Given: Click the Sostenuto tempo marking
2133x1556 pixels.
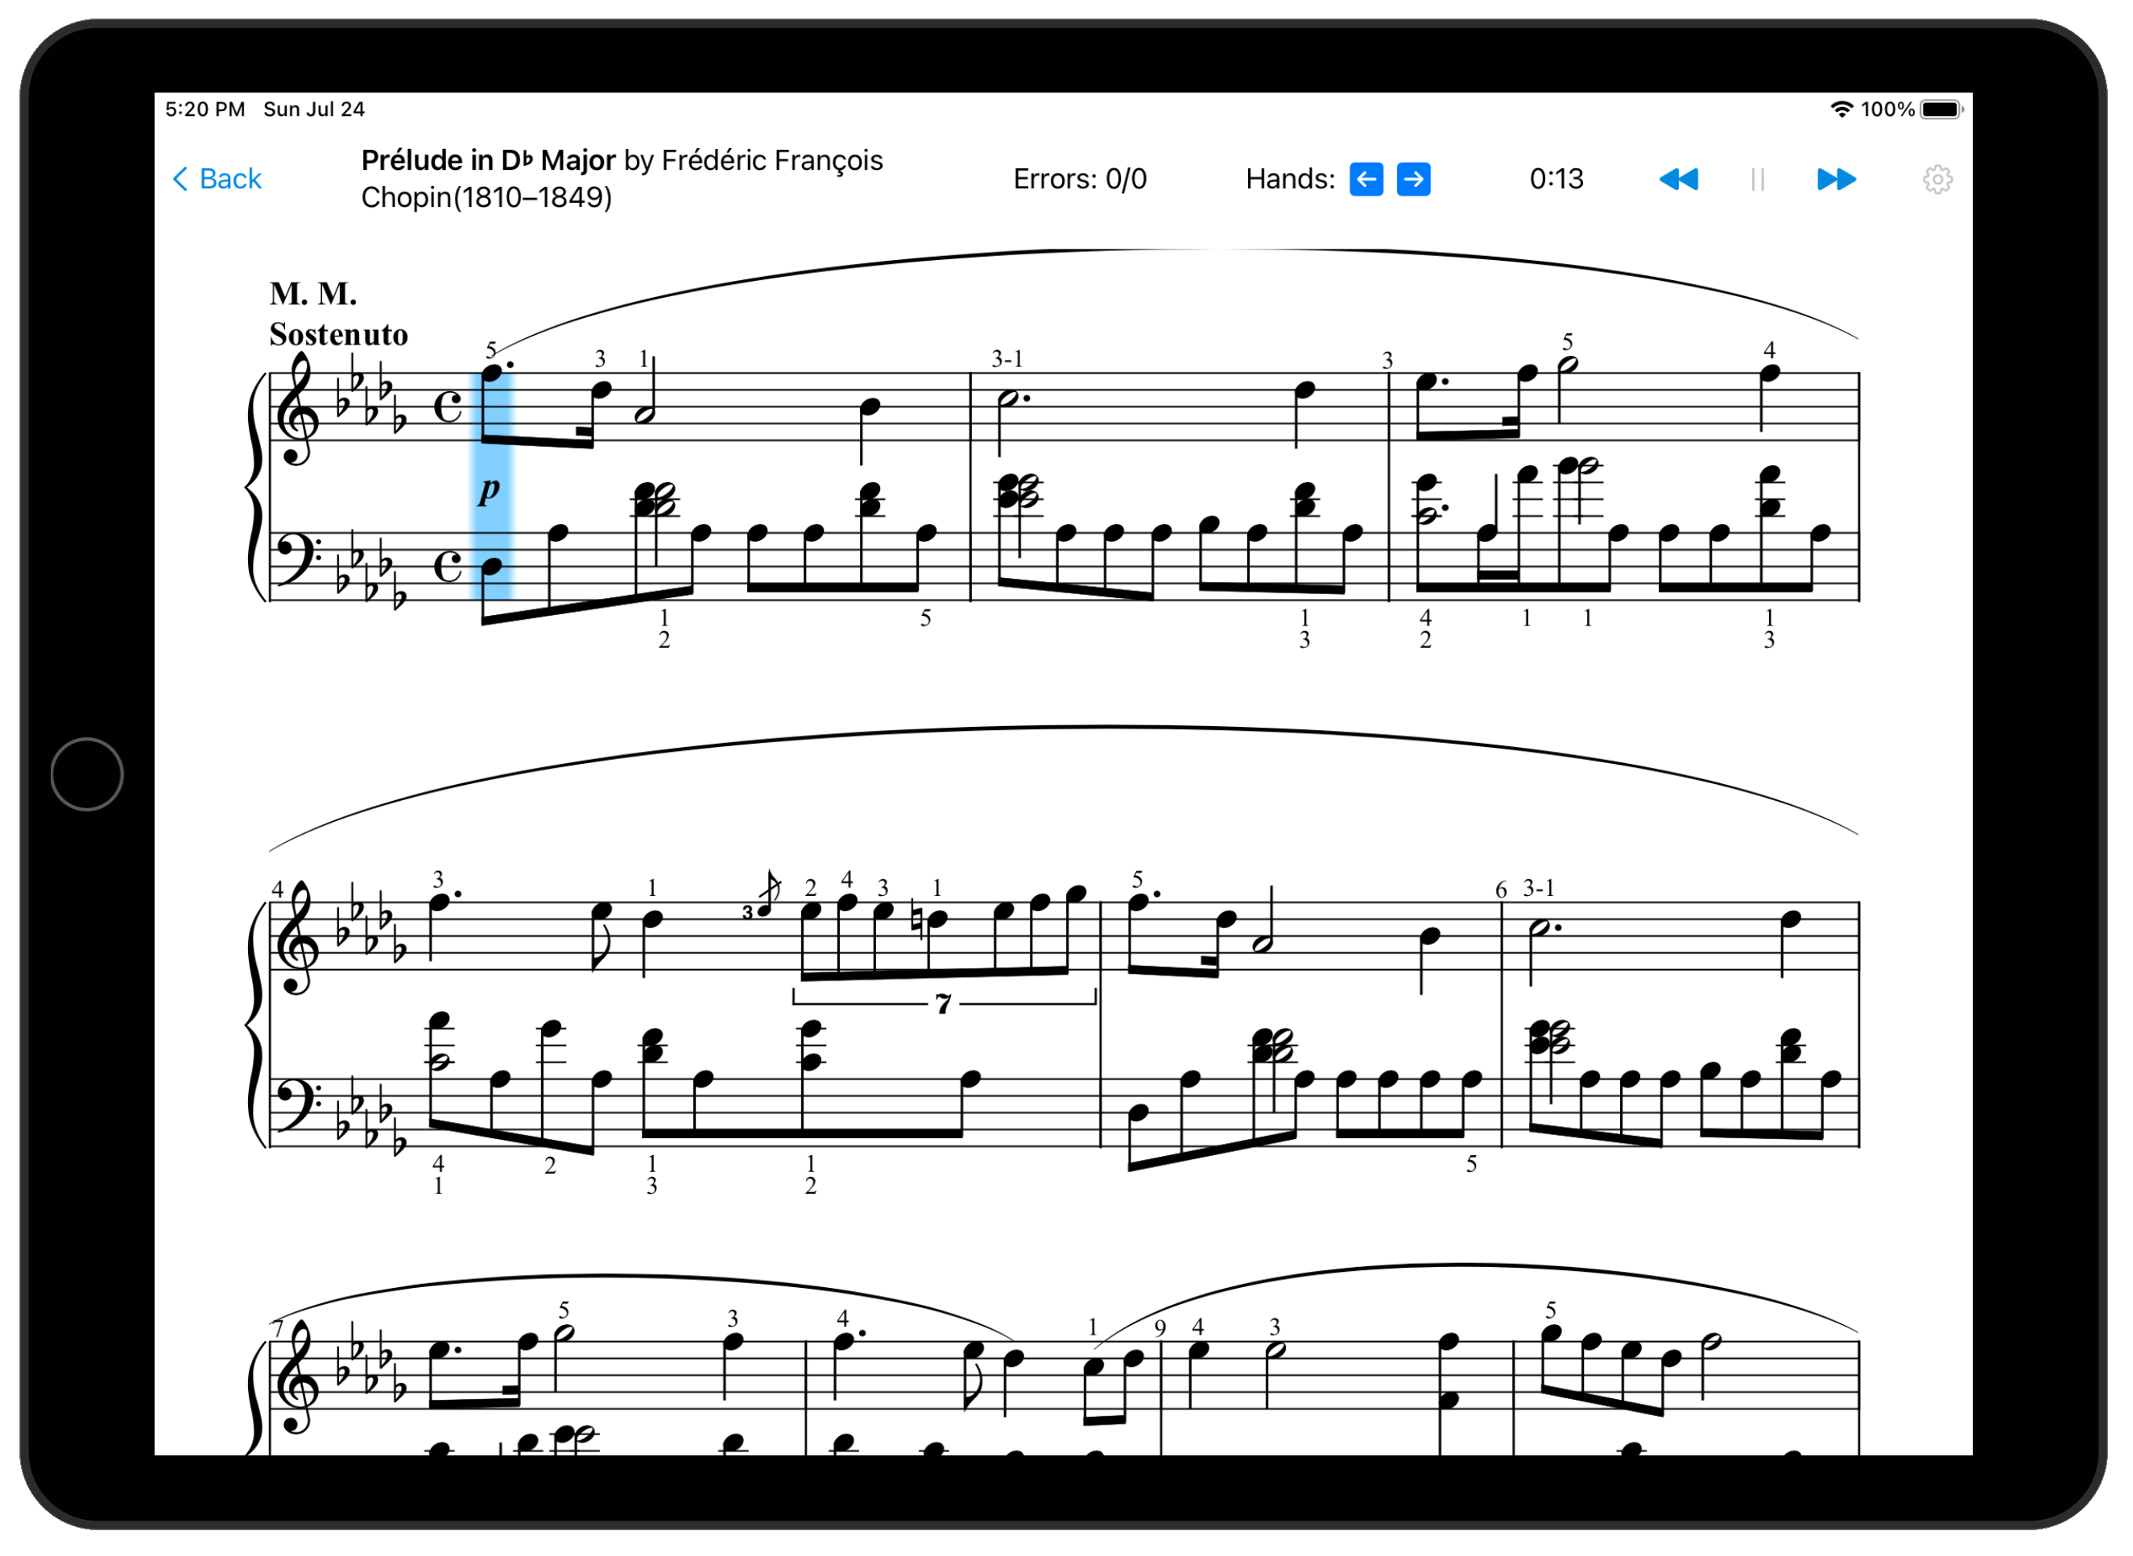Looking at the screenshot, I should tap(339, 336).
